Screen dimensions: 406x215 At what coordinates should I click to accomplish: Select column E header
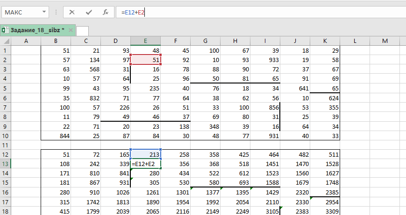[146, 42]
